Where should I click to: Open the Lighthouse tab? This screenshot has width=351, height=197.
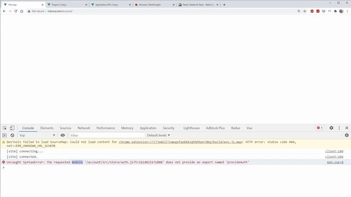pos(191,128)
